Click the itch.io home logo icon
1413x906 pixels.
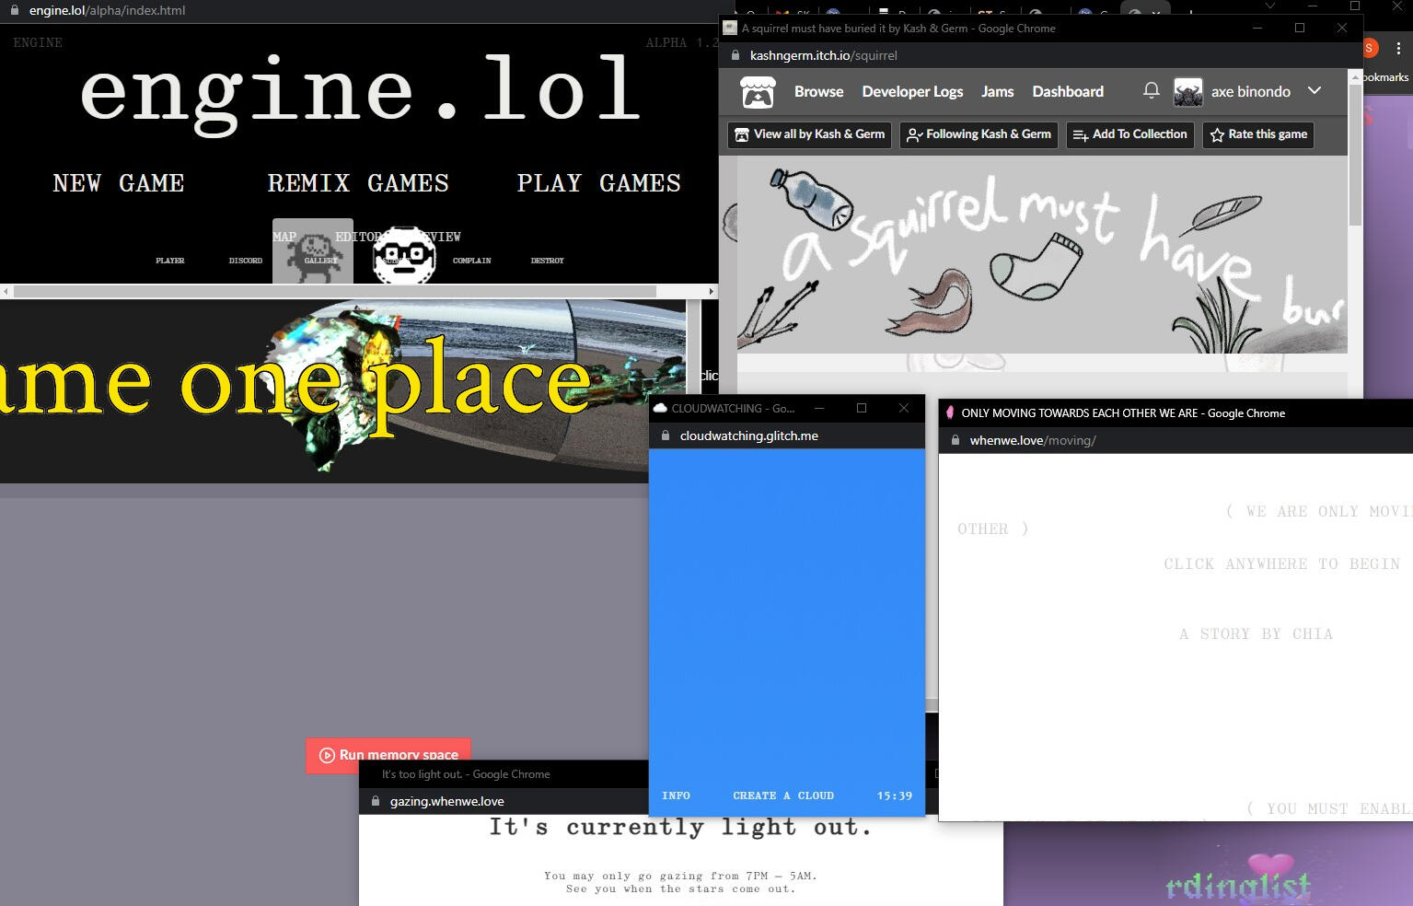pyautogui.click(x=758, y=92)
